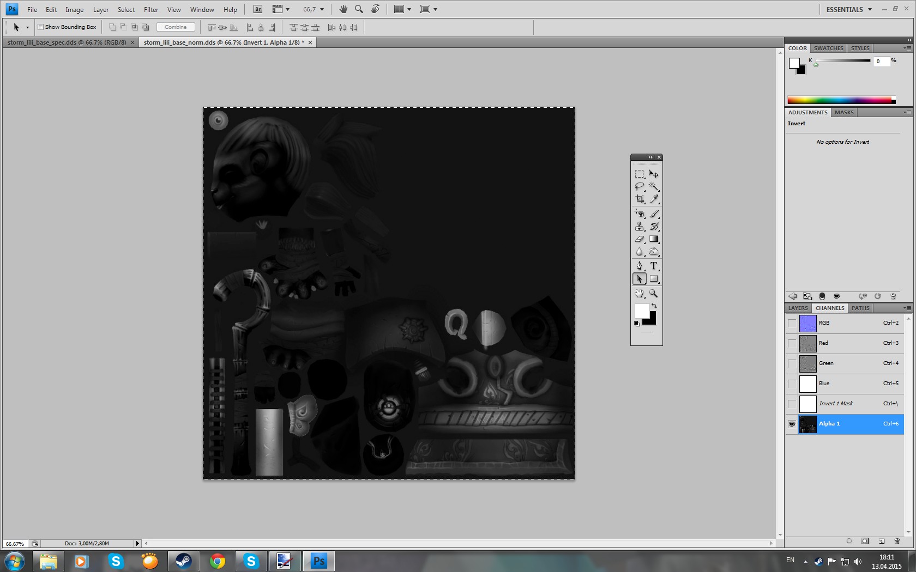The height and width of the screenshot is (572, 916).
Task: Select the Crop tool
Action: pyautogui.click(x=640, y=199)
